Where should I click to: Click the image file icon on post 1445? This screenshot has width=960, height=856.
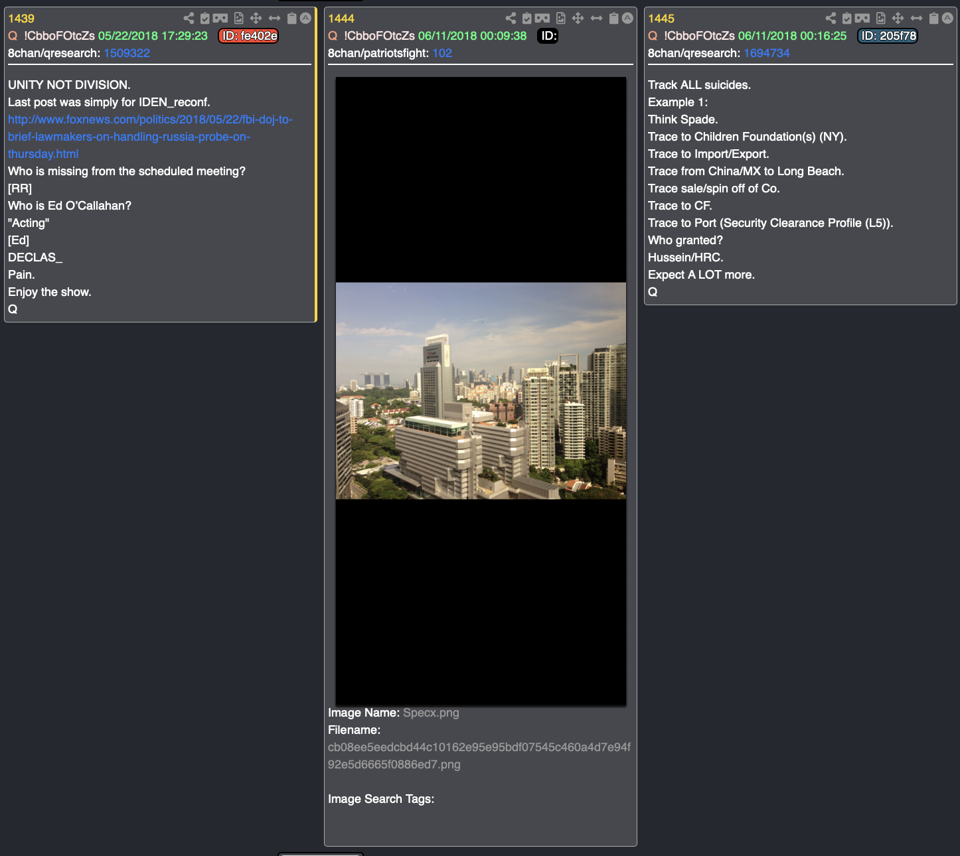[881, 19]
